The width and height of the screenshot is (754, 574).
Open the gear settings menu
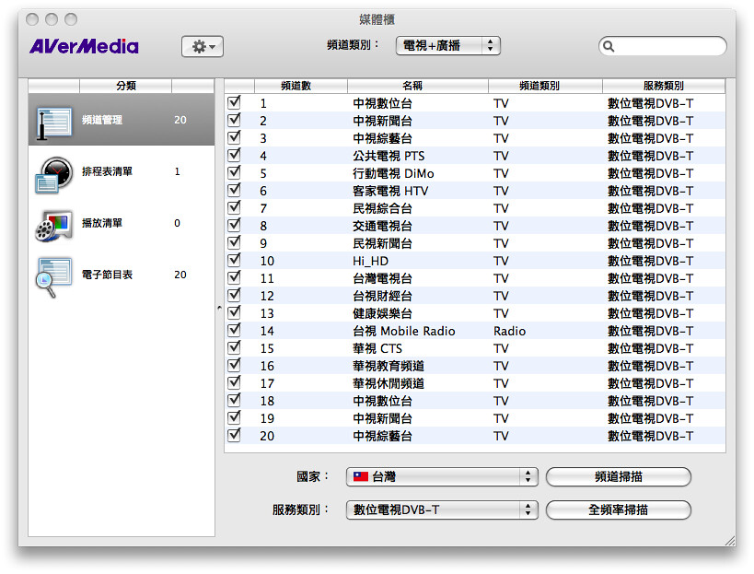point(202,46)
